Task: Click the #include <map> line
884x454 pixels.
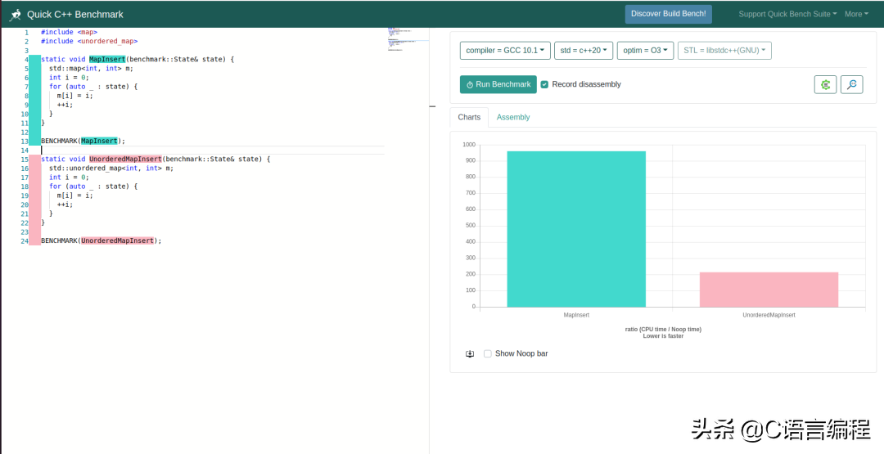Action: [69, 32]
